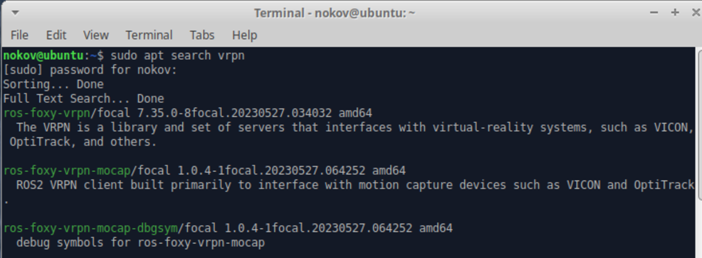Click the nokov@ubuntu green prompt

[44, 56]
